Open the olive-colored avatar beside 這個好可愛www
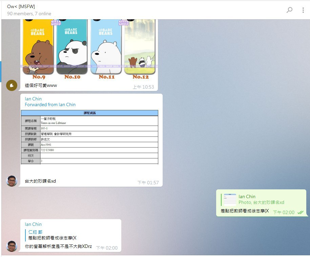Image resolution: width=310 pixels, height=257 pixels. tap(12, 85)
